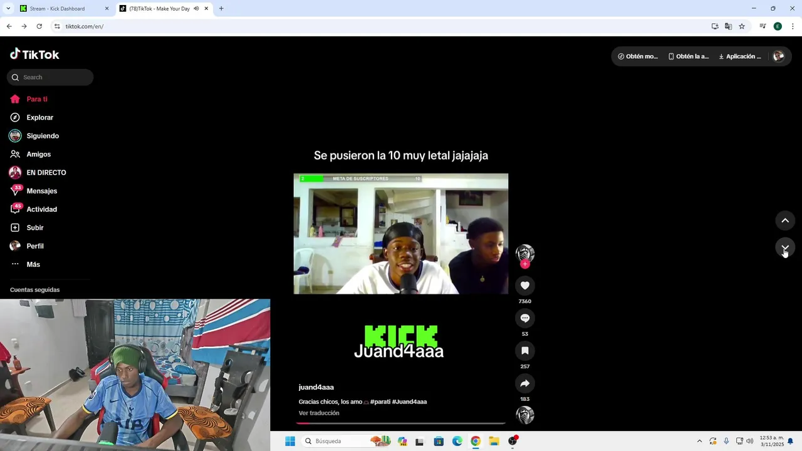Open the microphone tray icon

(726, 441)
